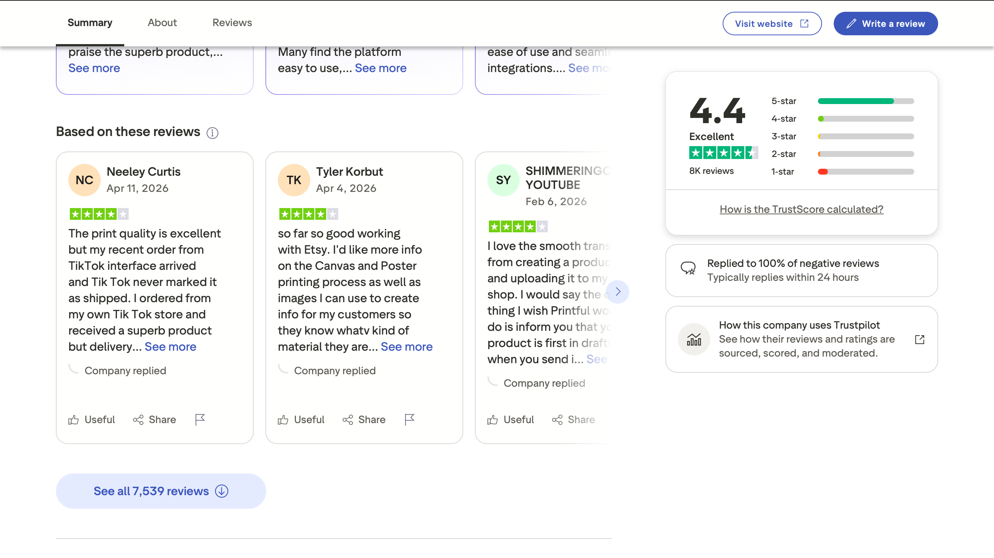Viewport: 994px width, 558px height.
Task: Share Tyler Korbut's review
Action: pyautogui.click(x=364, y=419)
